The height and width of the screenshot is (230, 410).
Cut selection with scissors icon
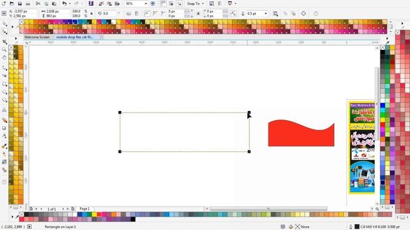(38, 4)
